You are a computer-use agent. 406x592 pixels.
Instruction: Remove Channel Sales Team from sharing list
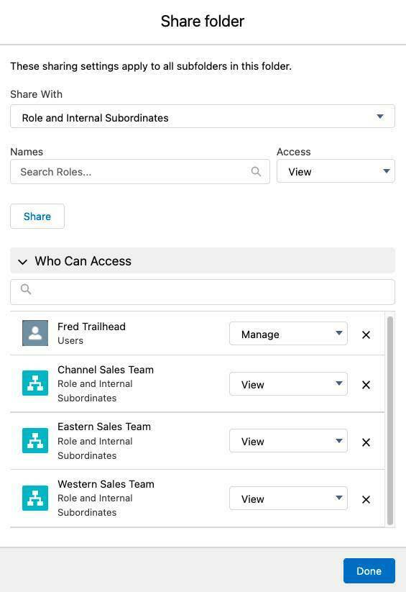(x=366, y=385)
